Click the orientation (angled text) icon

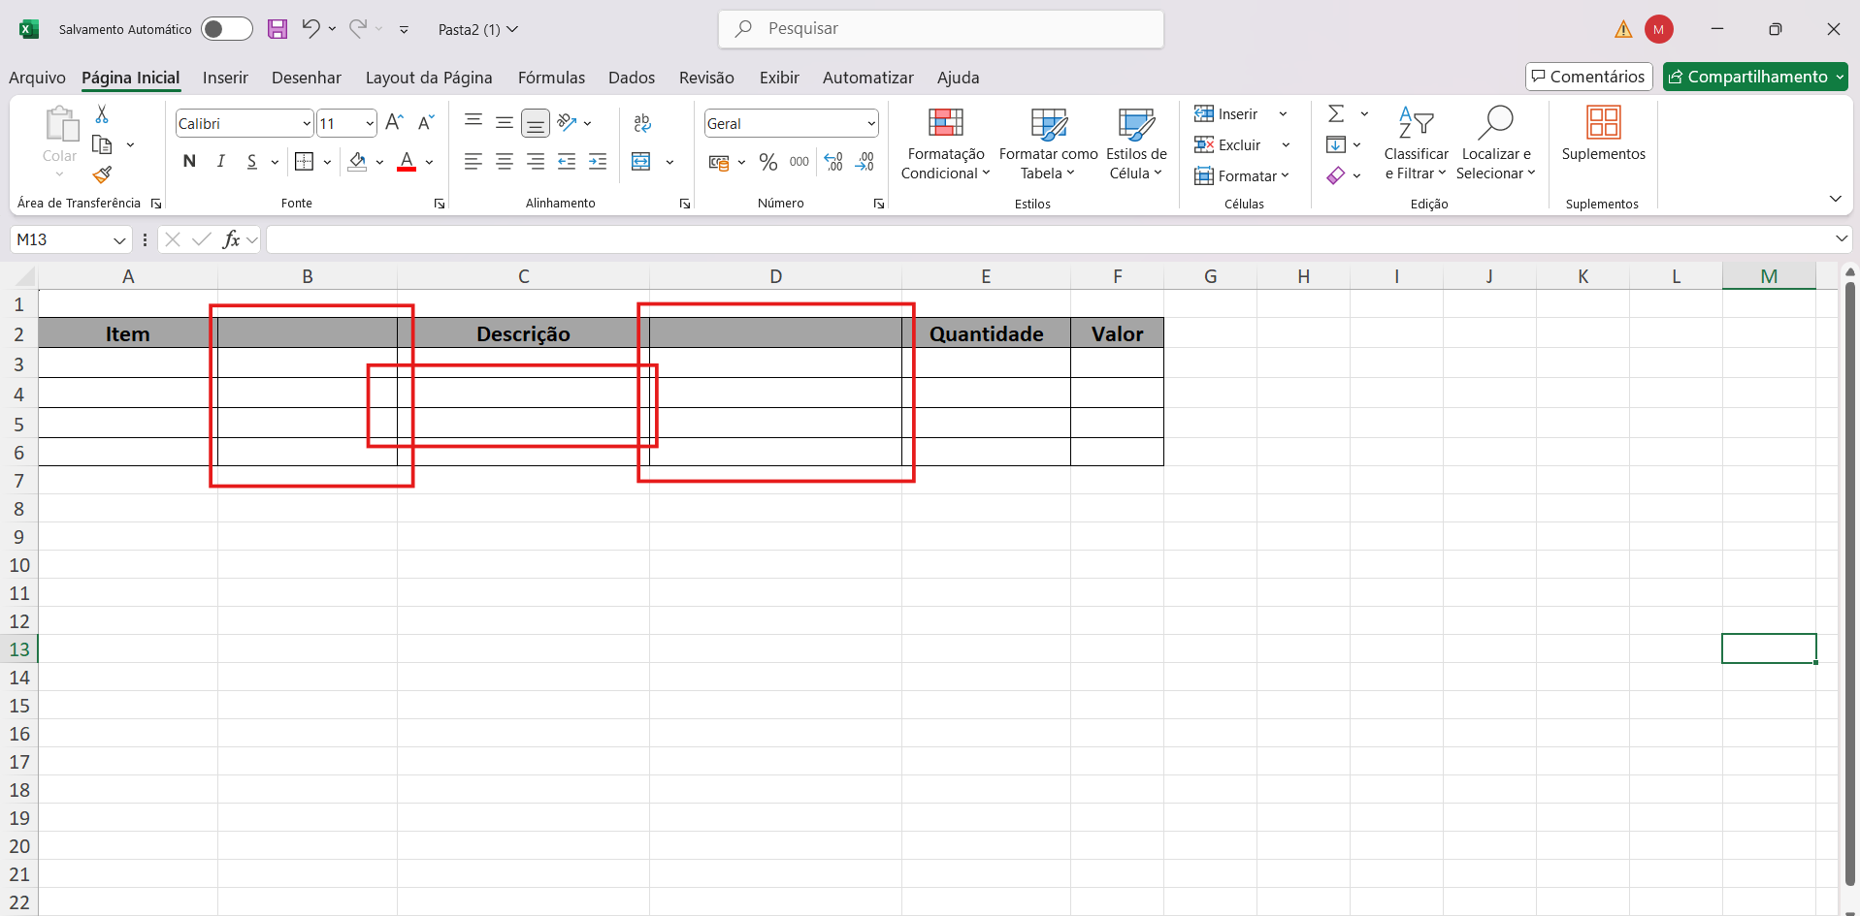[568, 122]
